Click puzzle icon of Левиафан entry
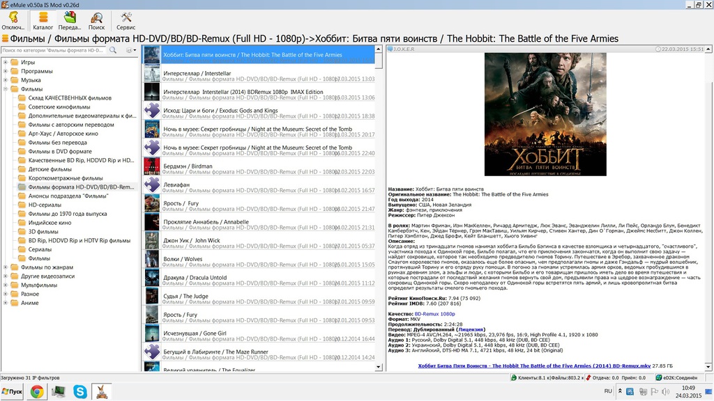 click(x=151, y=184)
